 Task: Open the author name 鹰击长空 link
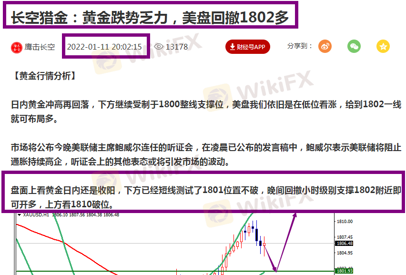pyautogui.click(x=40, y=47)
